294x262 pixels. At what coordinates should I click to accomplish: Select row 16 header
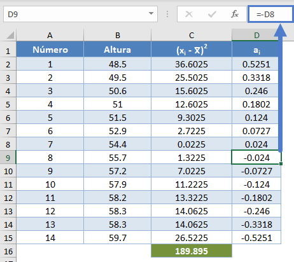tap(8, 251)
